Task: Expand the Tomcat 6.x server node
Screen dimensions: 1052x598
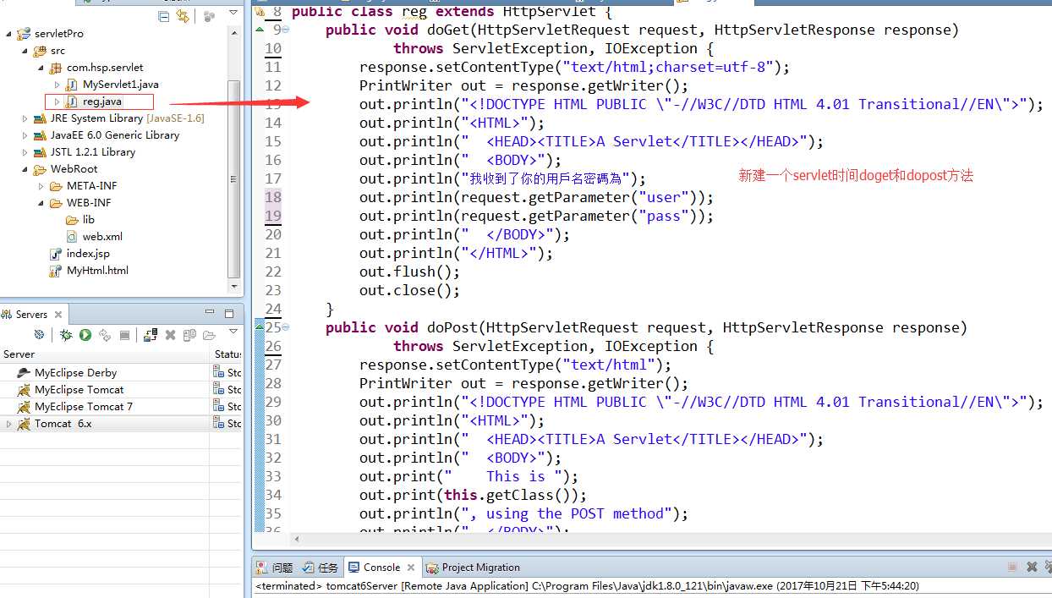Action: click(9, 424)
